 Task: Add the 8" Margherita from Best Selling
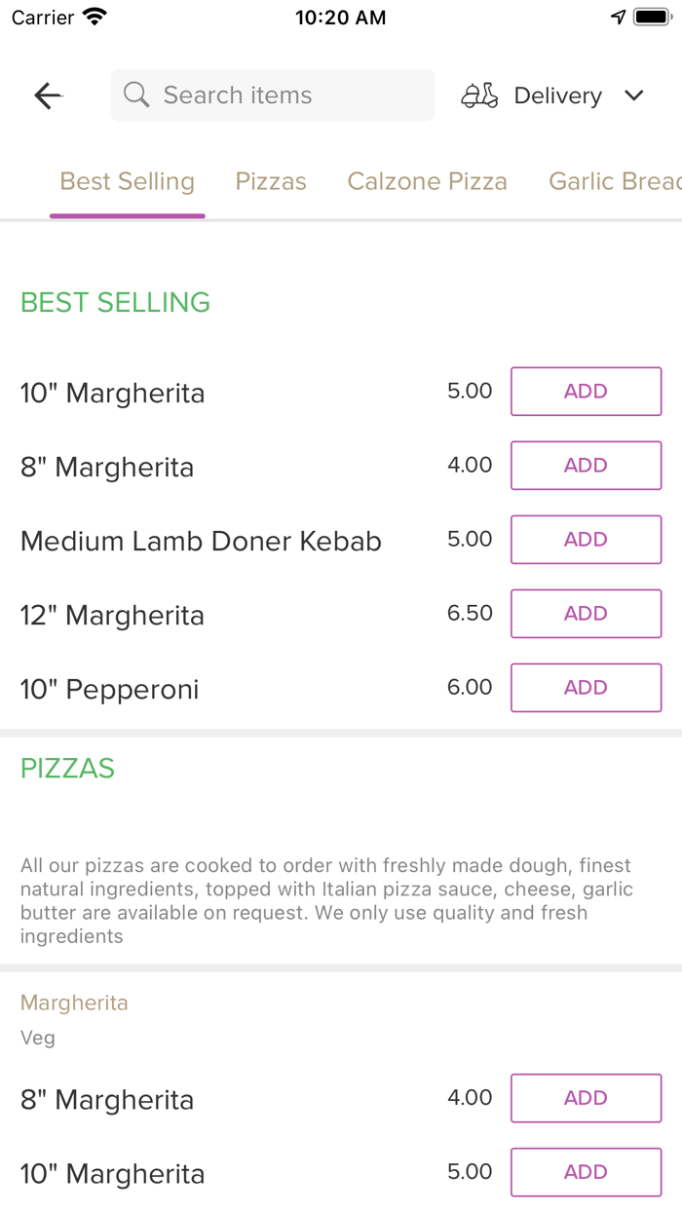[586, 465]
